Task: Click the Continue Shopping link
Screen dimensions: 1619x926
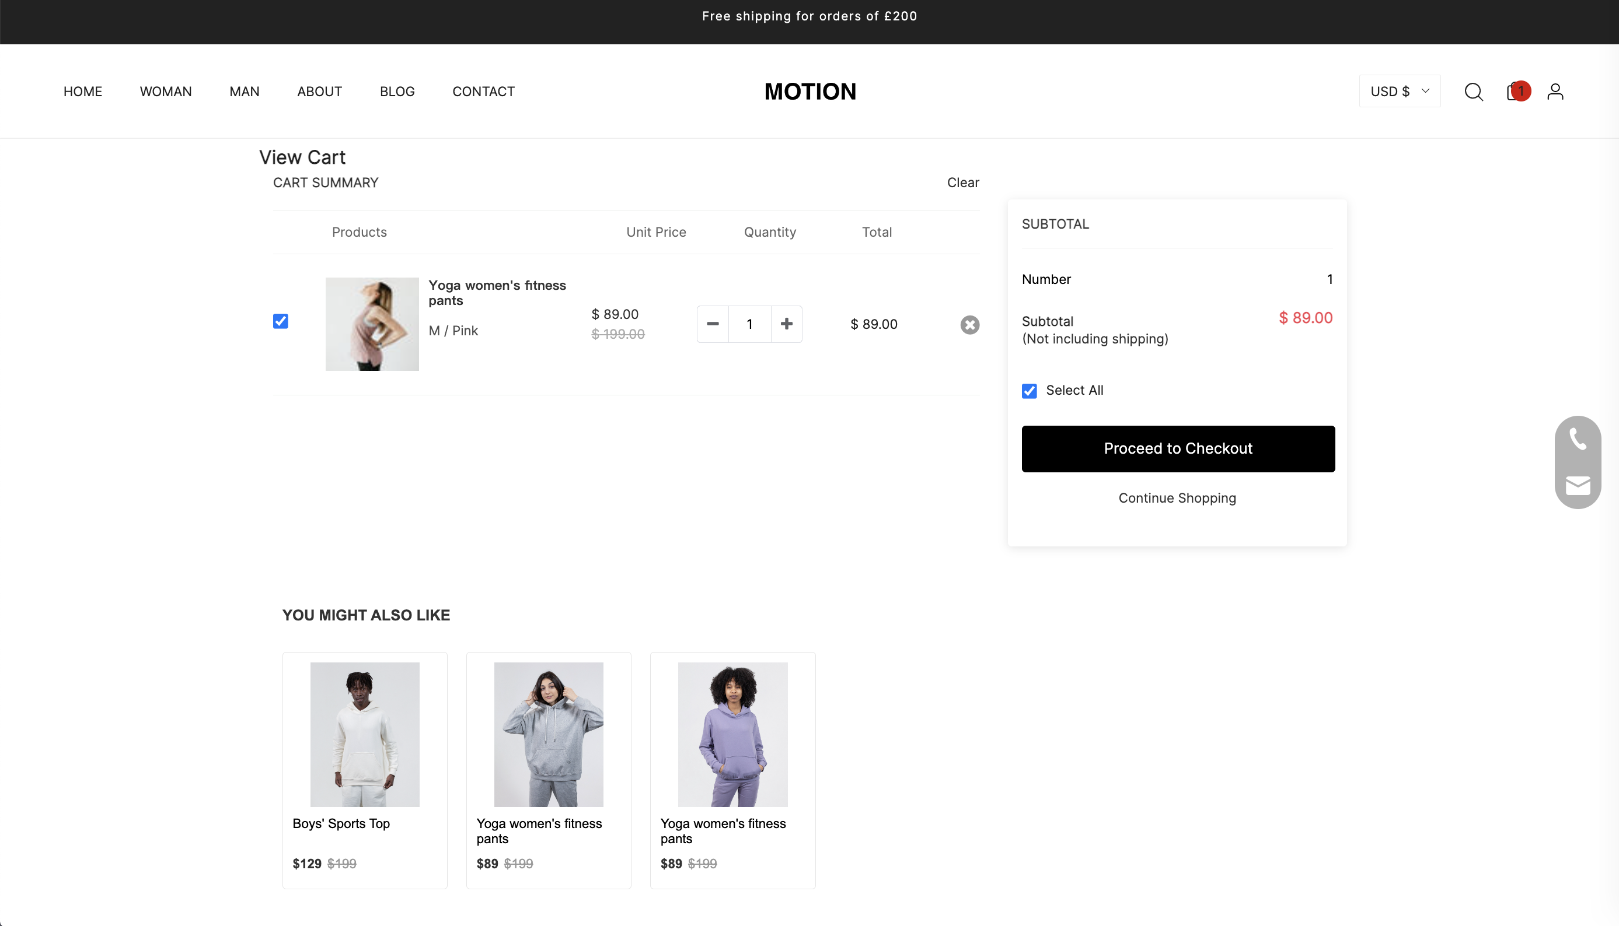Action: tap(1177, 498)
